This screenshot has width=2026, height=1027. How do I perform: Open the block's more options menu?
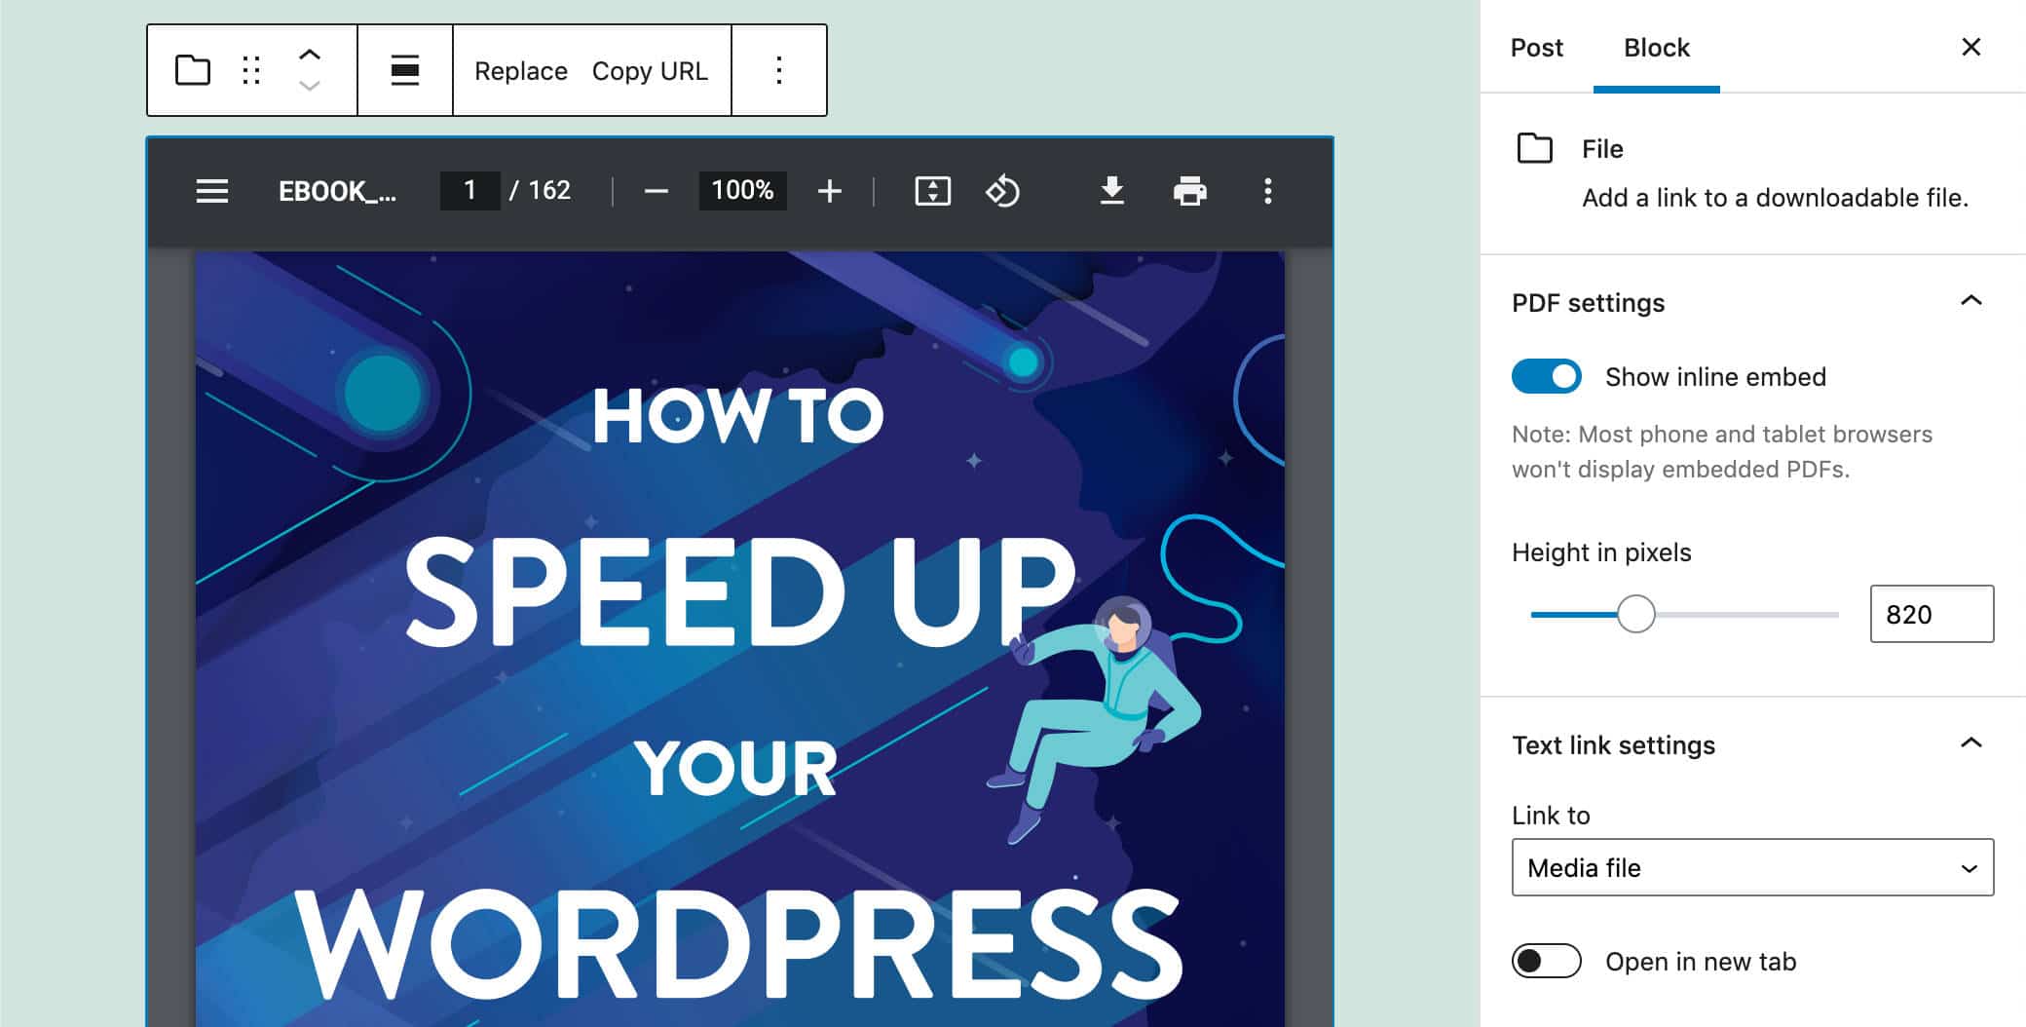click(x=778, y=70)
